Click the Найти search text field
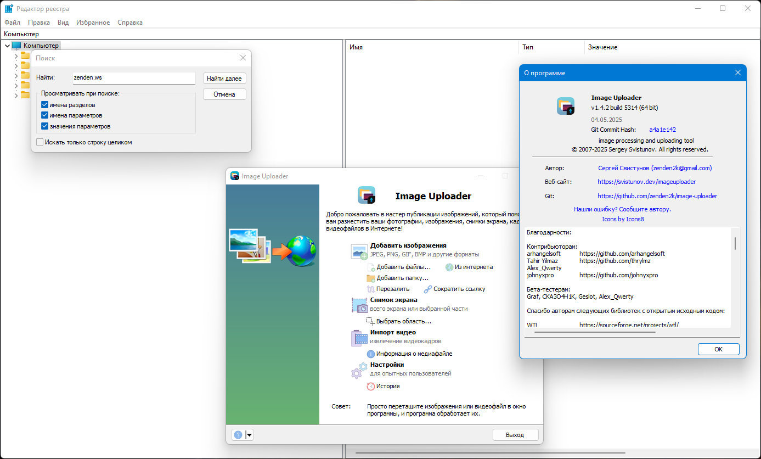Viewport: 761px width, 459px height. pos(134,78)
